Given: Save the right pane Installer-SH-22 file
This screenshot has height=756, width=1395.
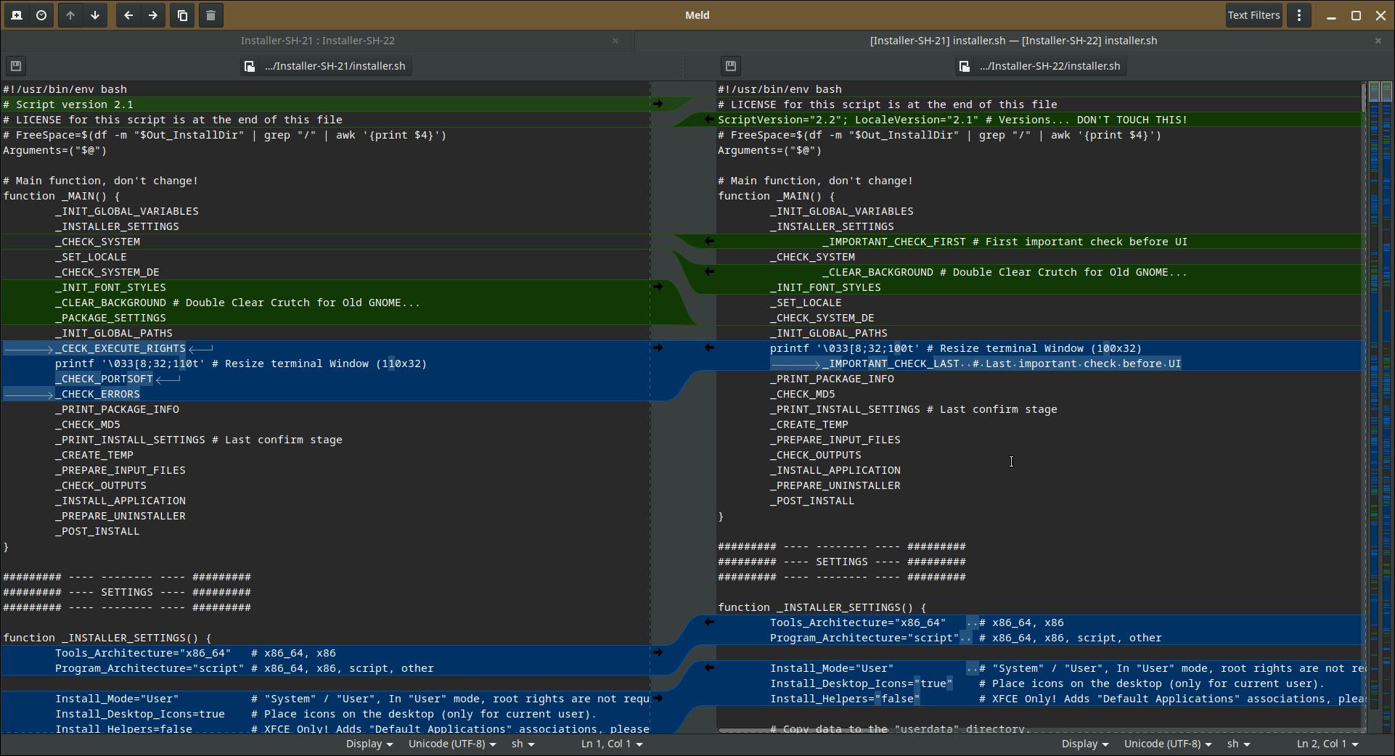Looking at the screenshot, I should 731,66.
